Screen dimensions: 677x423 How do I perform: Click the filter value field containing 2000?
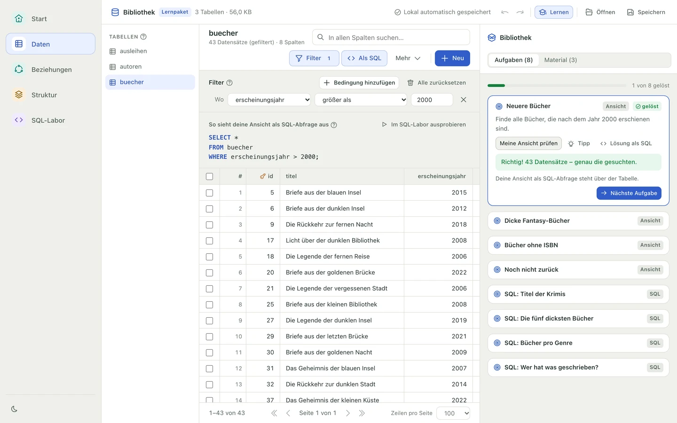pyautogui.click(x=432, y=100)
